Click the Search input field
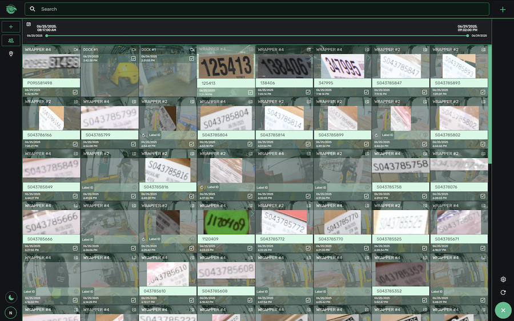This screenshot has width=514, height=321. [257, 9]
